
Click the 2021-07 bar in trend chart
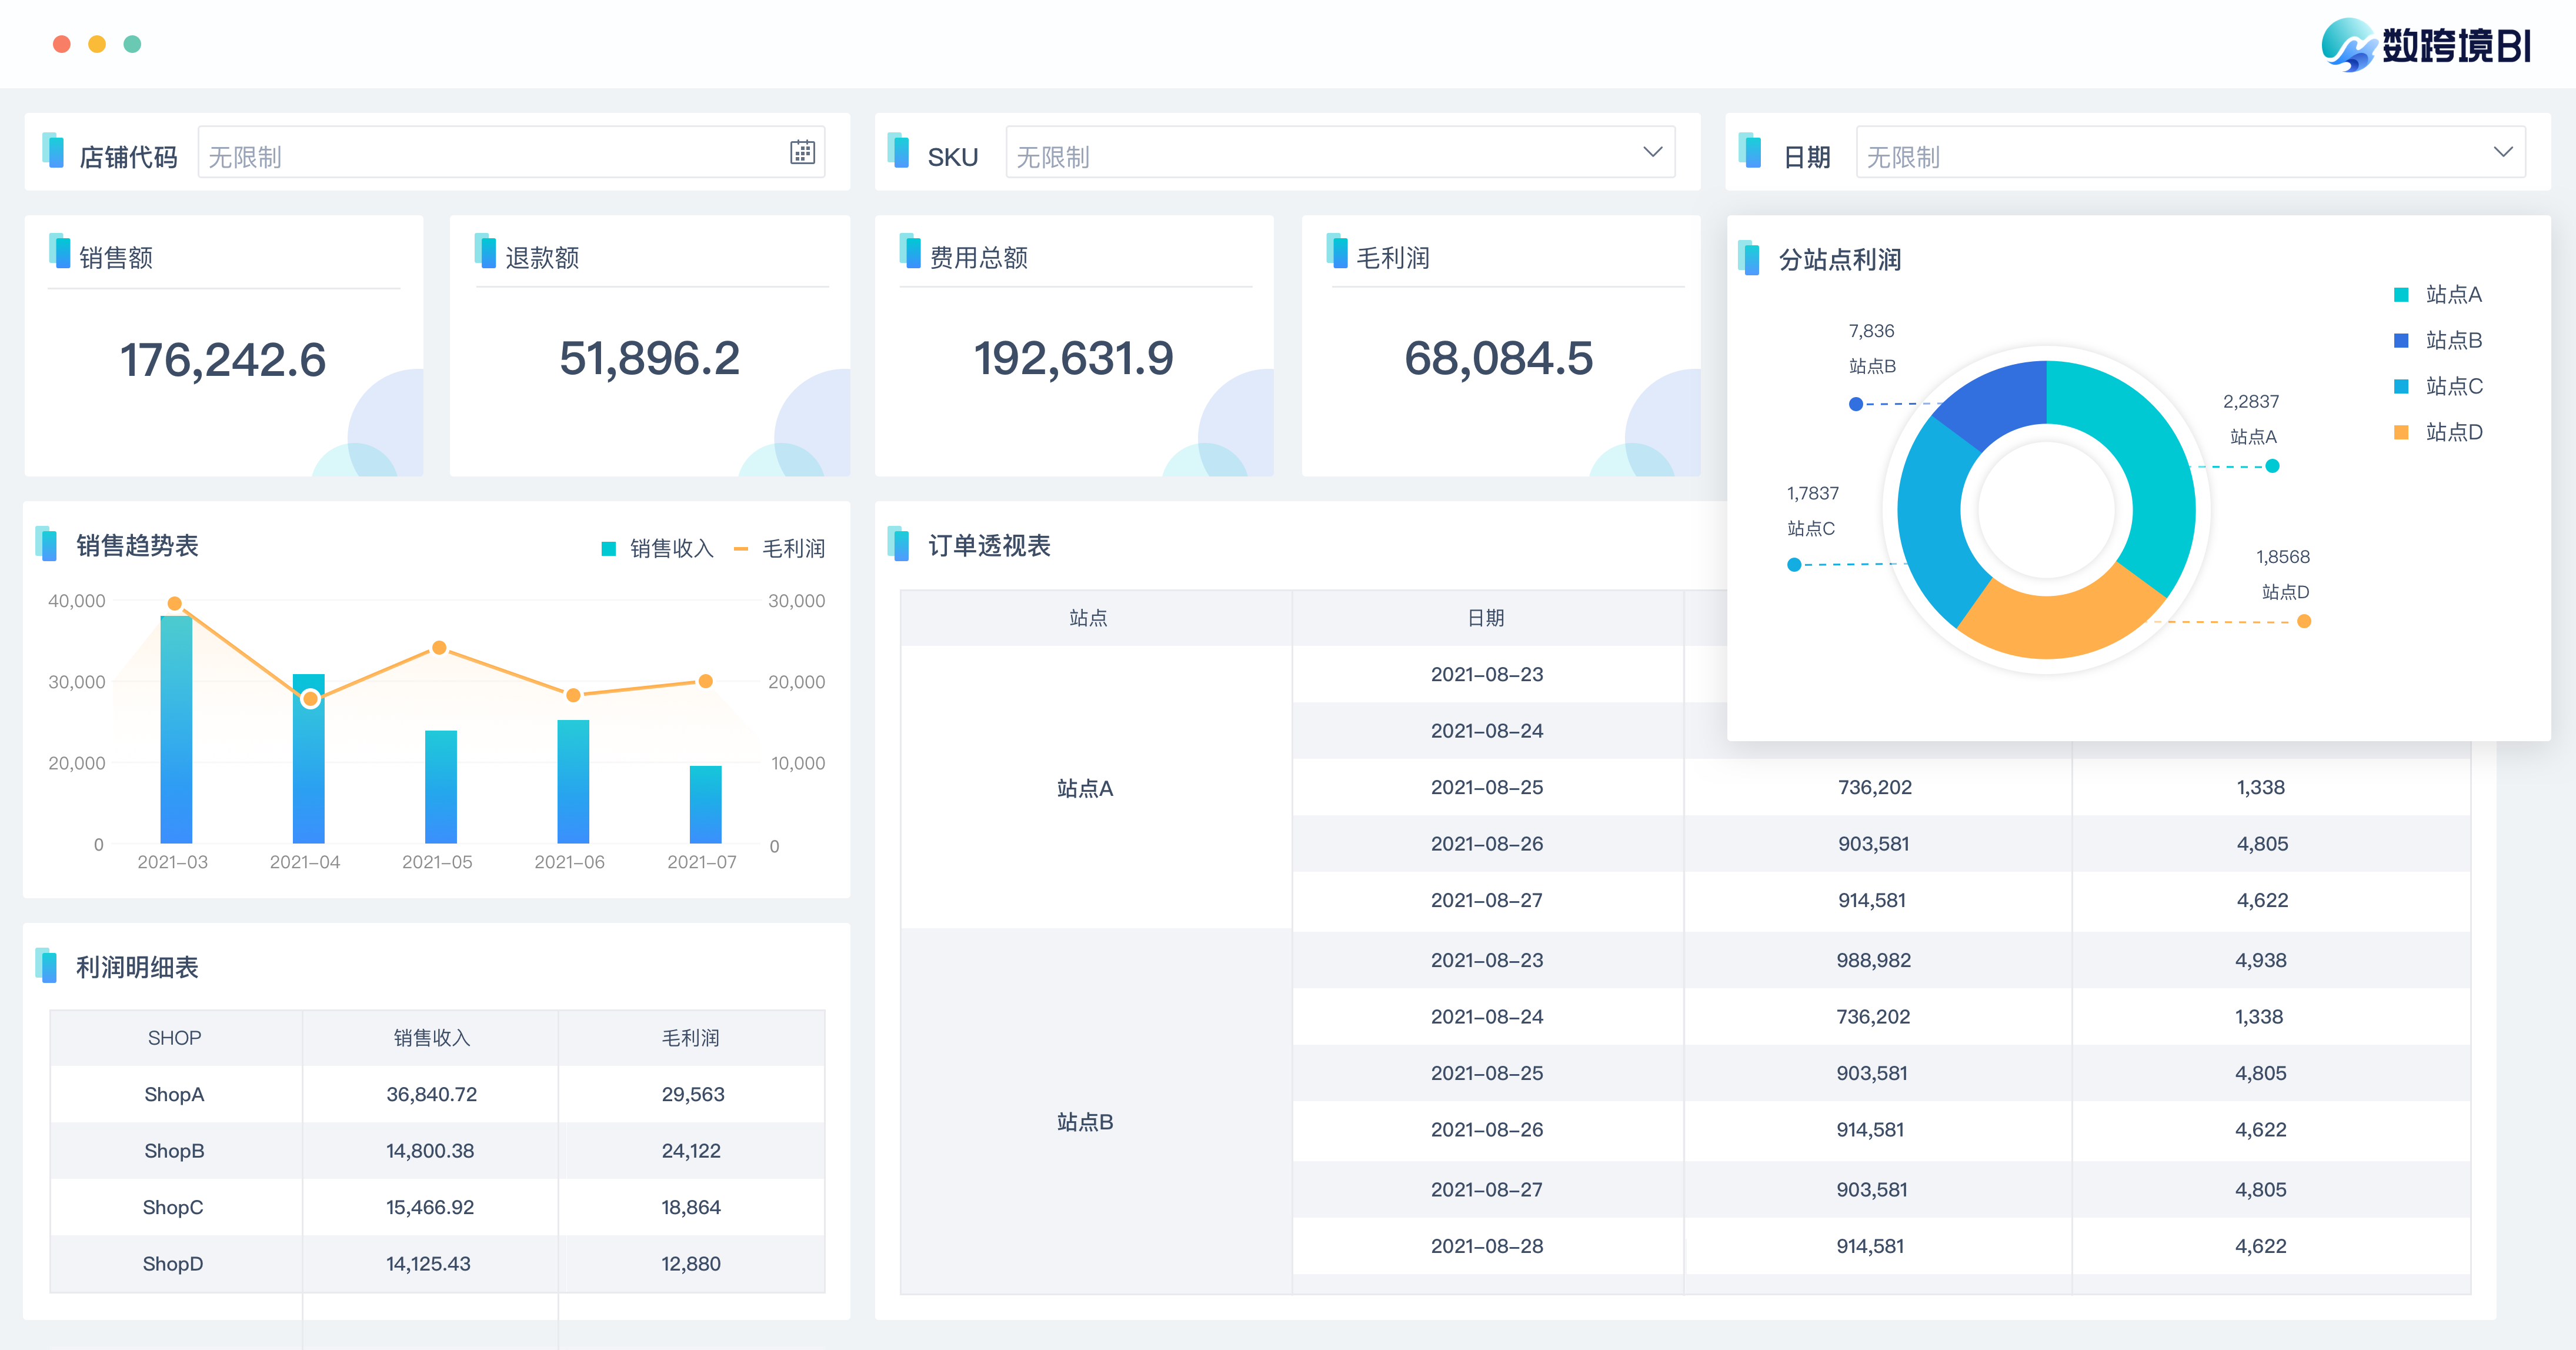pos(706,805)
